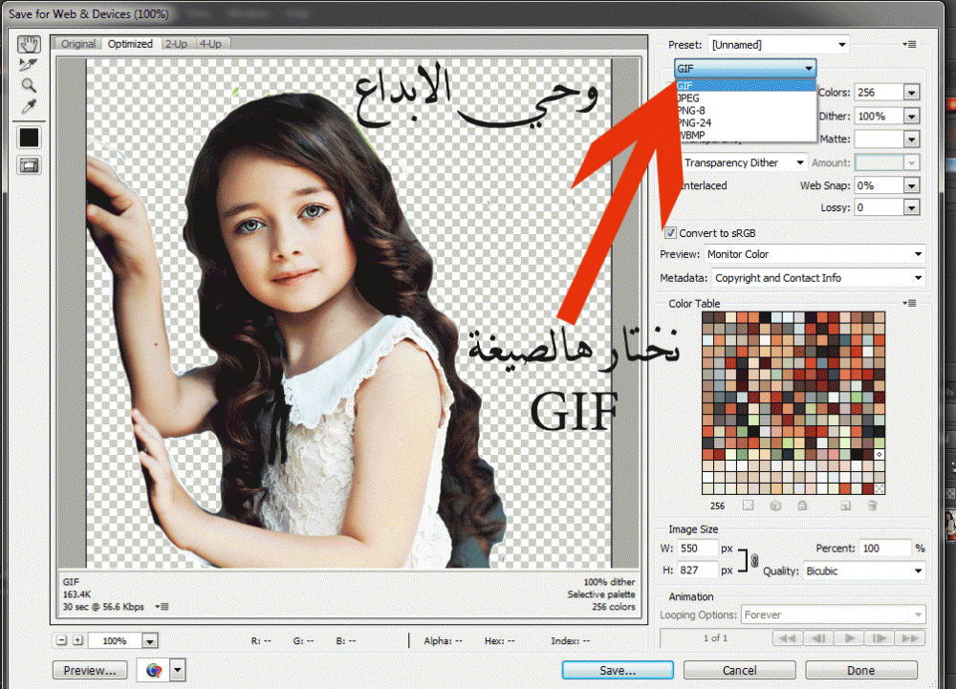956x689 pixels.
Task: Open the Metadata dropdown
Action: [x=818, y=278]
